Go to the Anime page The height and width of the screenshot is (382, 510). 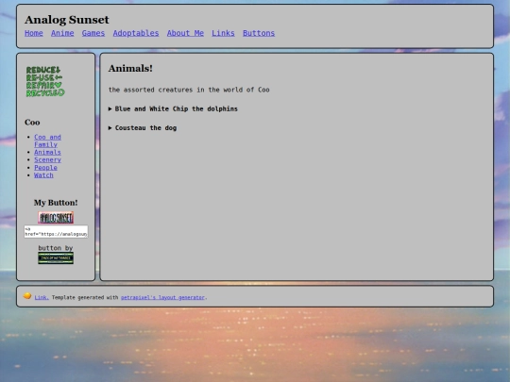pos(62,33)
